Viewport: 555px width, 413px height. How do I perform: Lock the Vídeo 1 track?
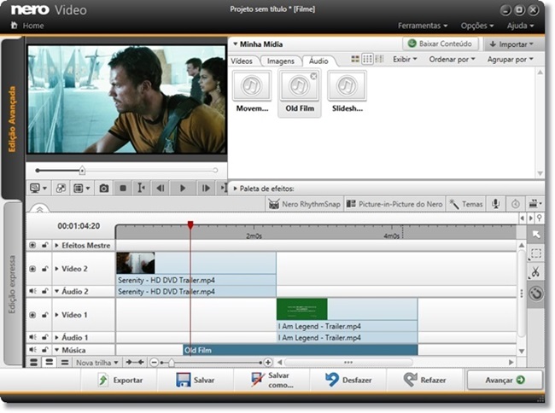(45, 315)
